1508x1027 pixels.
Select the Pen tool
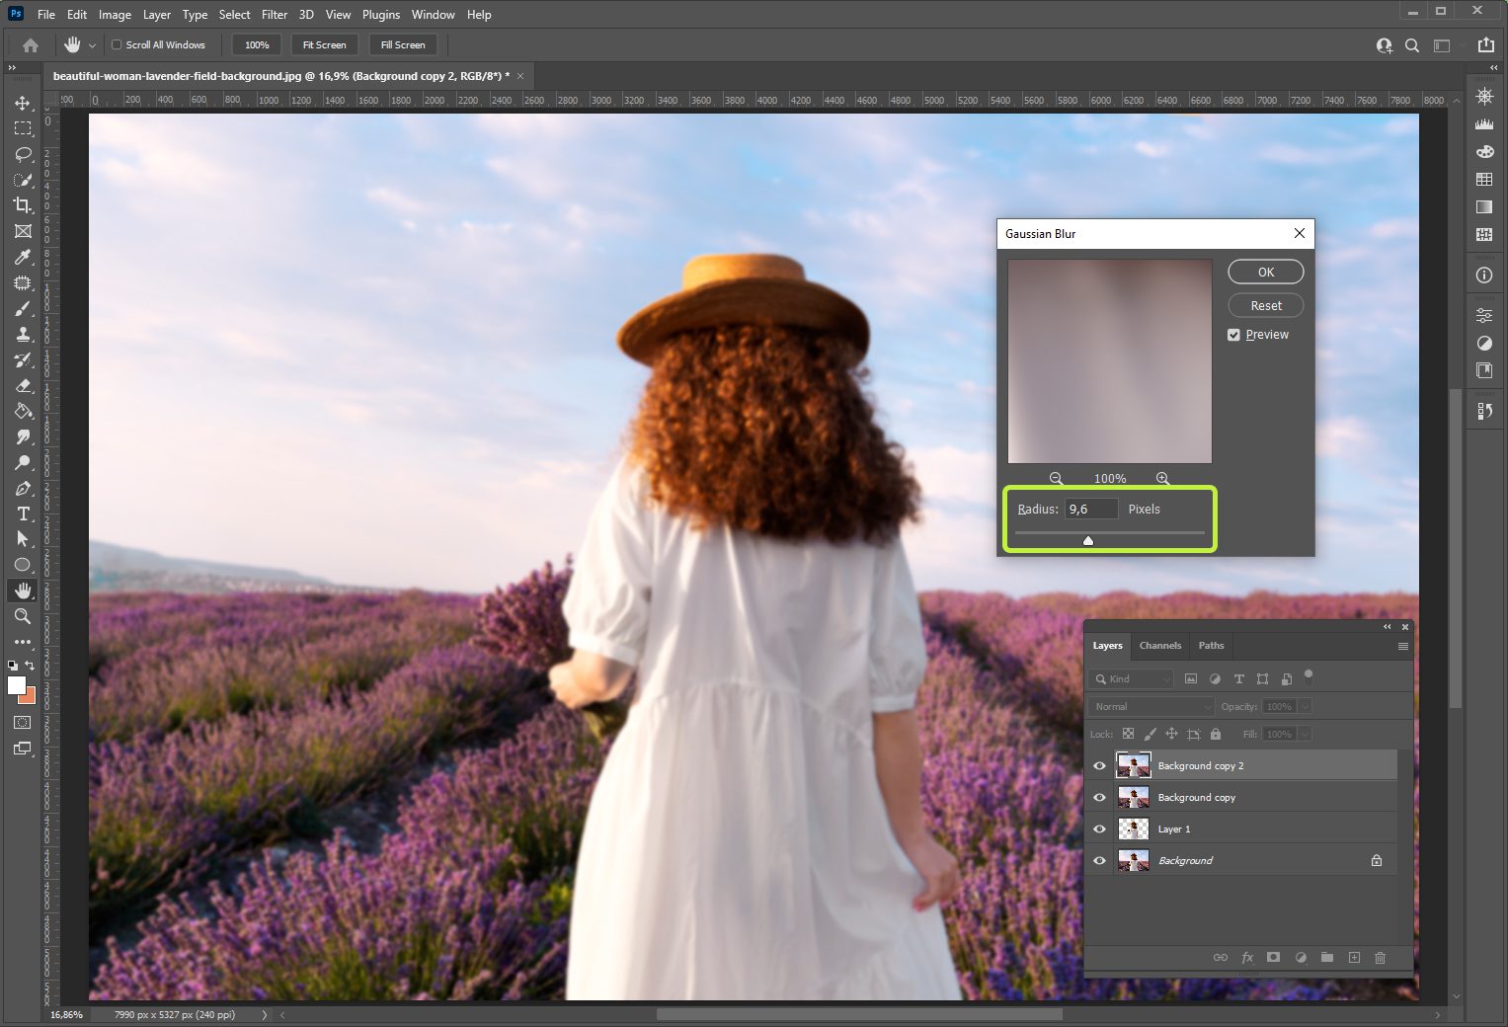(x=23, y=488)
